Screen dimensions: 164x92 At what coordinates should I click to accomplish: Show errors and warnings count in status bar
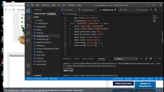[x=54, y=79]
